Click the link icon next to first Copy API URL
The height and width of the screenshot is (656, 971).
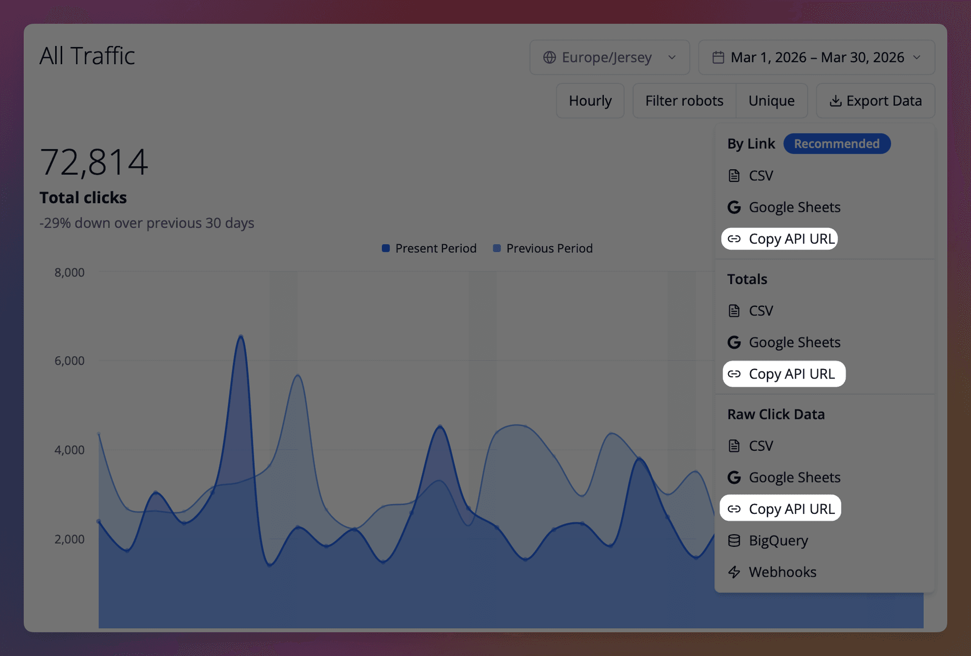[x=735, y=239]
